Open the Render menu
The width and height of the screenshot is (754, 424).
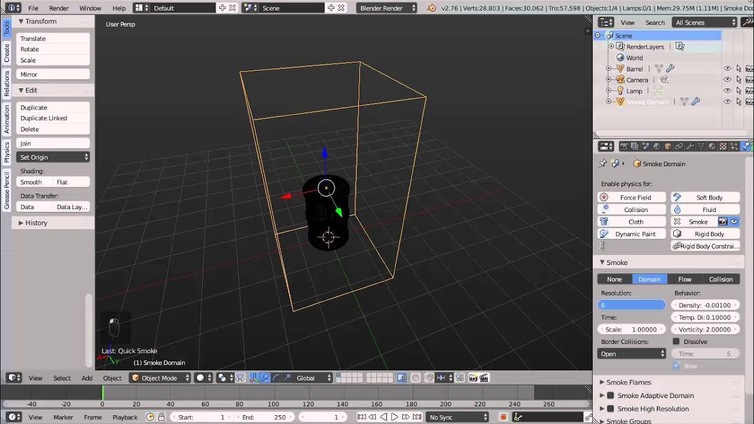tap(59, 8)
